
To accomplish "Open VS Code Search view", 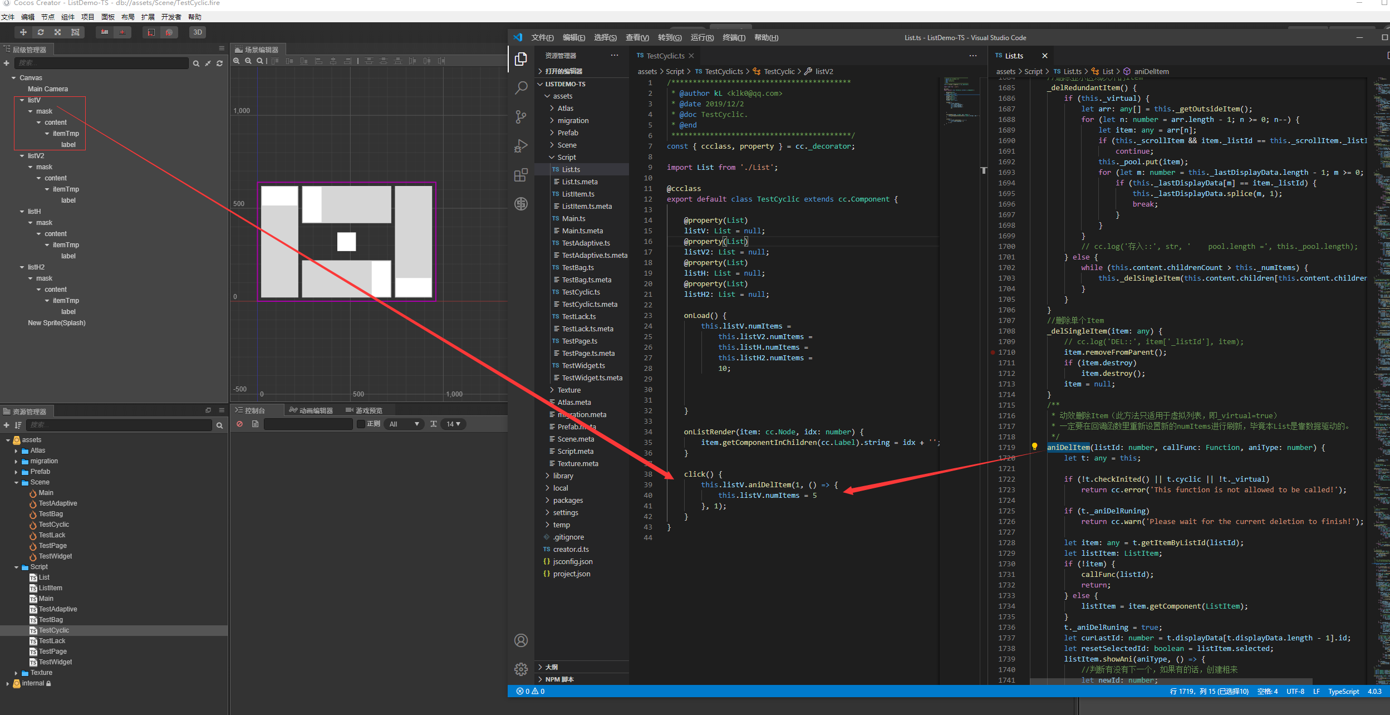I will click(x=521, y=88).
